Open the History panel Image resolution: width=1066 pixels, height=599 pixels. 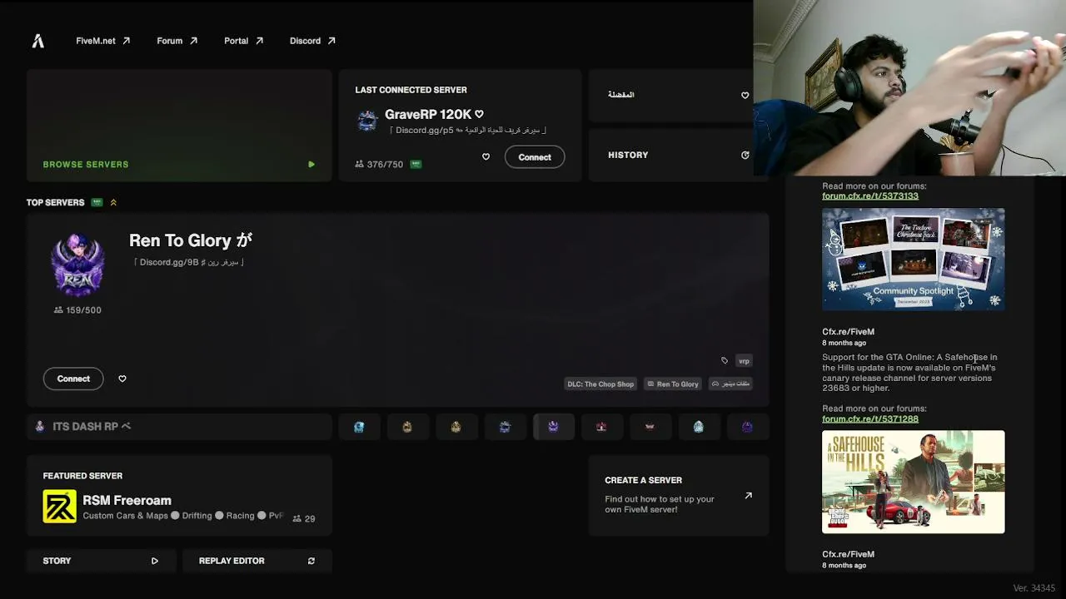(670, 156)
